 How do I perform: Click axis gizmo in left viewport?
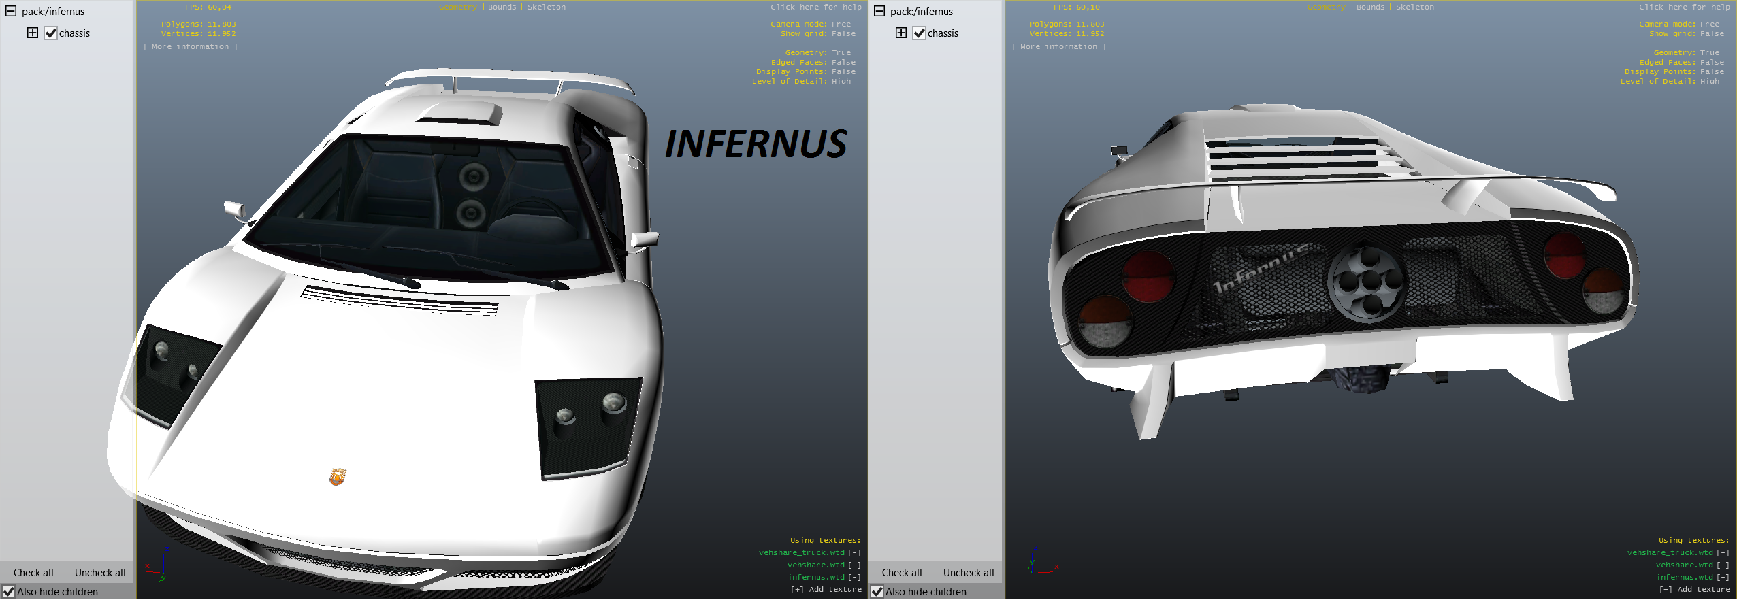(158, 565)
